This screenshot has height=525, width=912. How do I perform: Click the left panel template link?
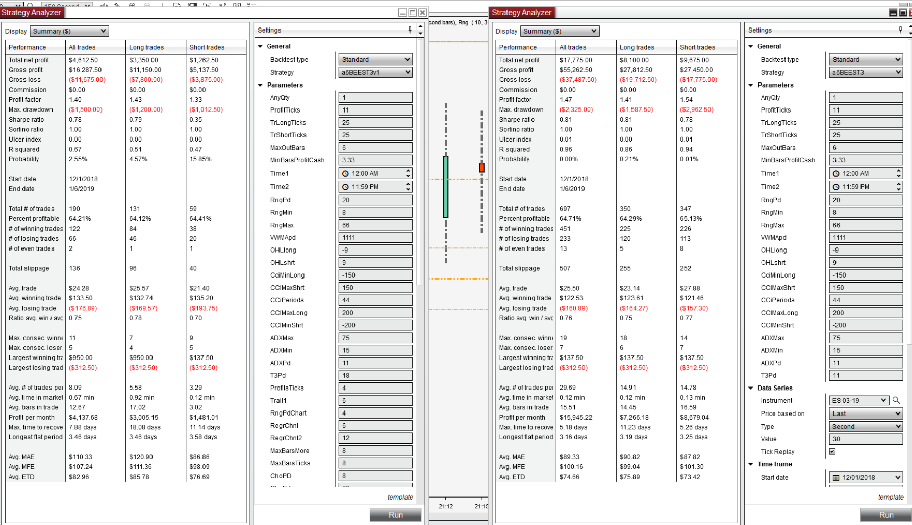pyautogui.click(x=400, y=497)
